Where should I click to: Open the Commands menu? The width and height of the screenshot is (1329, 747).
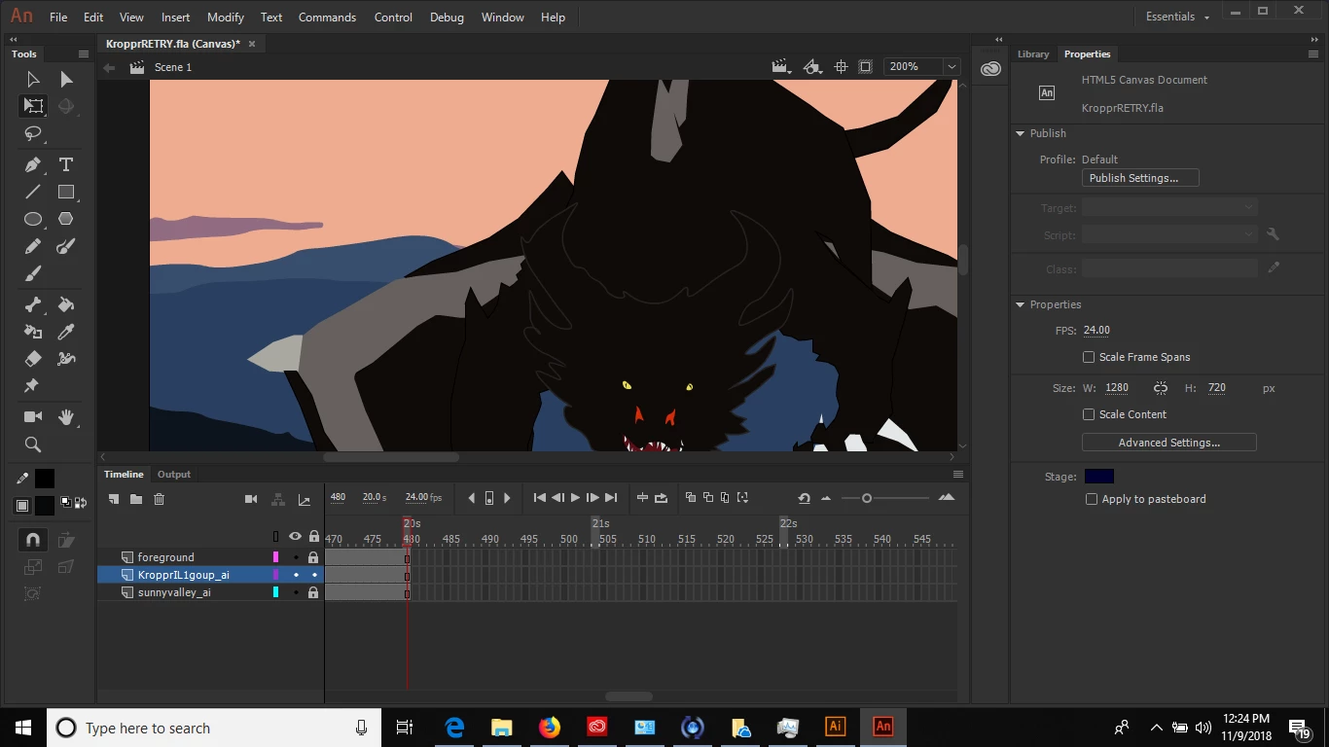327,18
